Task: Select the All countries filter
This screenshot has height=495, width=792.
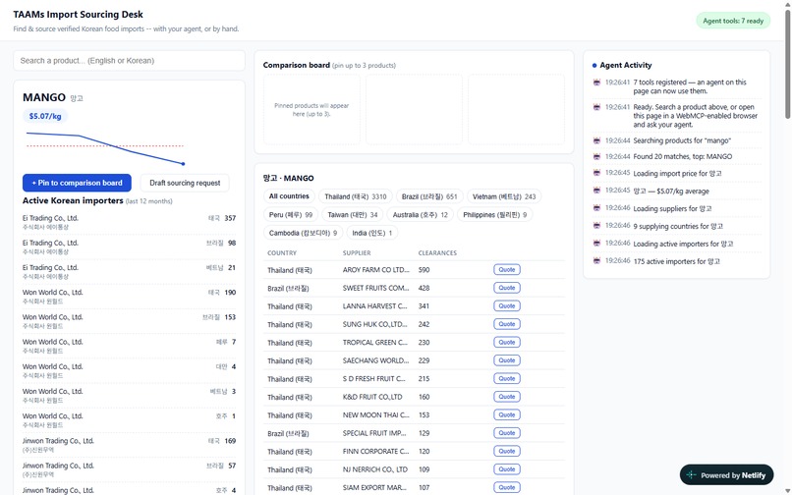Action: click(289, 196)
